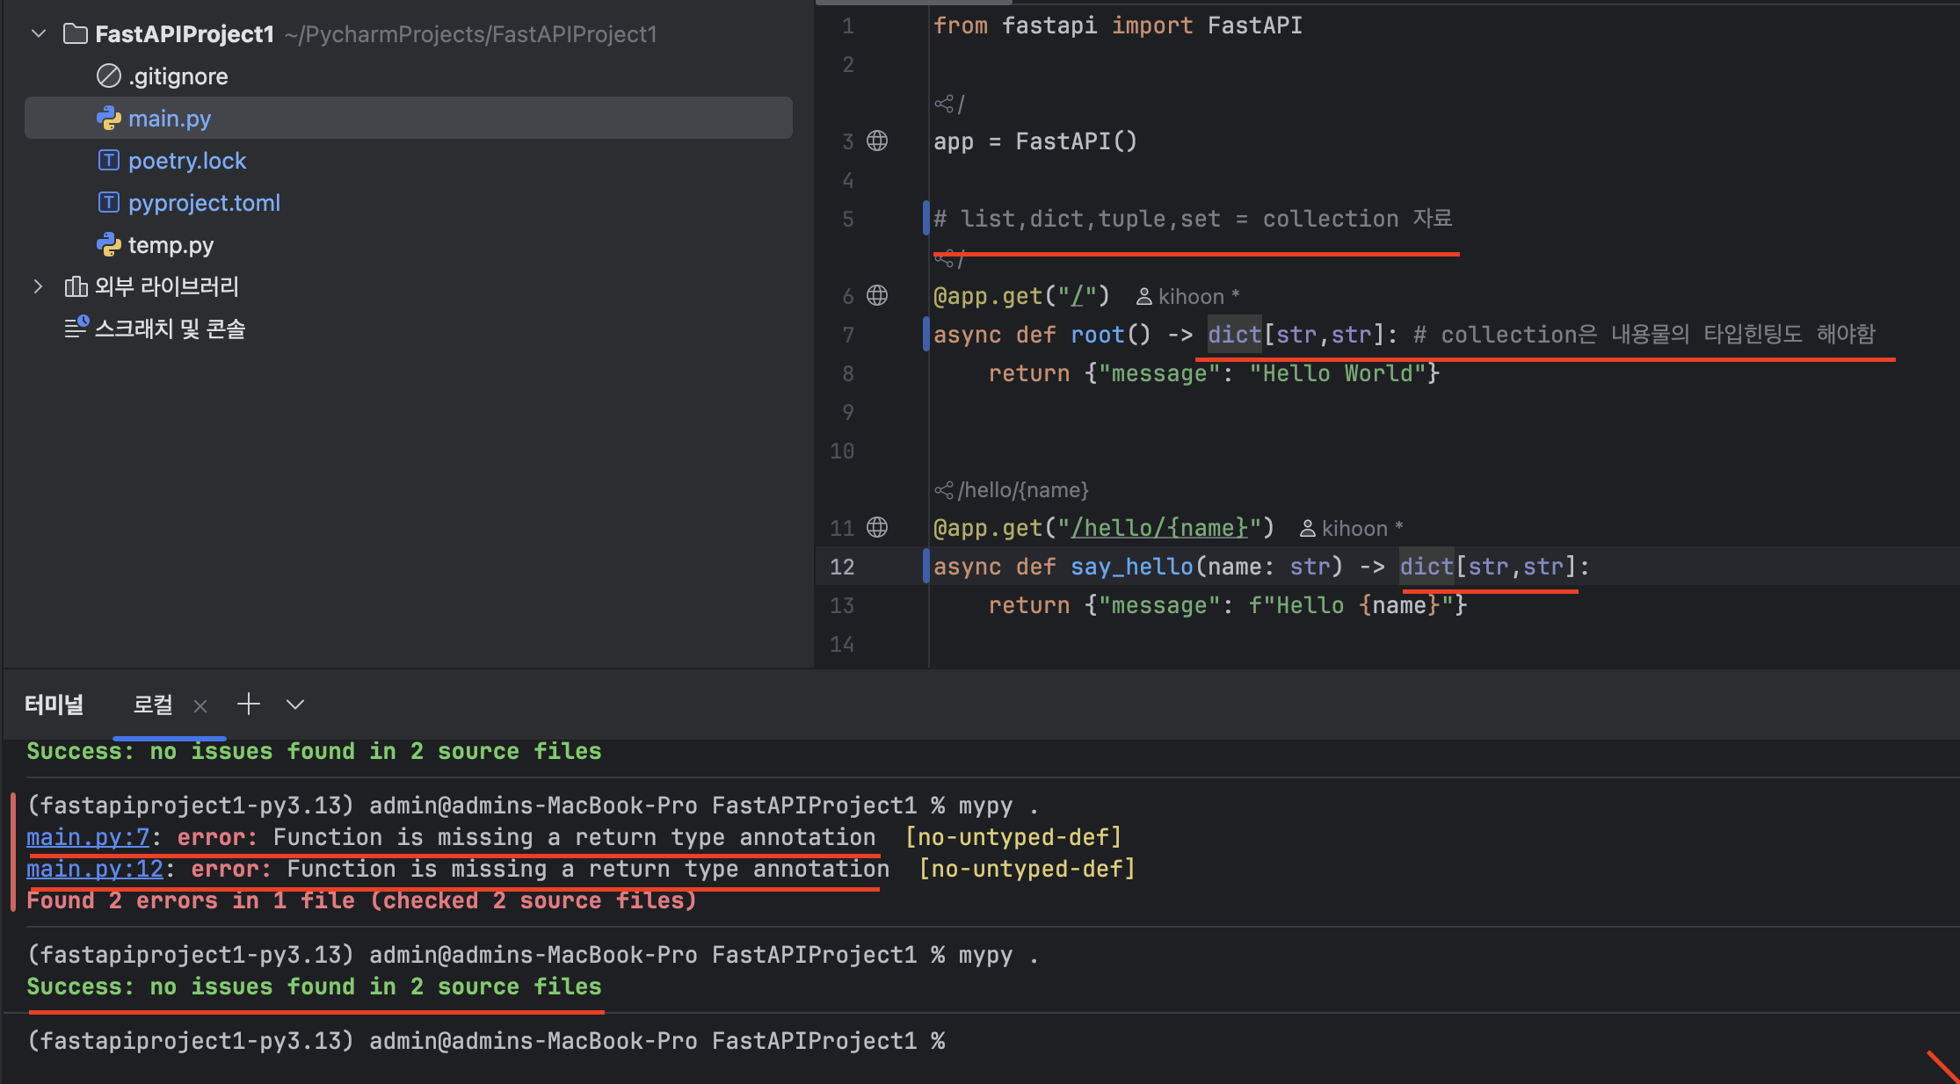Add a new terminal tab with plus
The image size is (1960, 1084).
249,704
